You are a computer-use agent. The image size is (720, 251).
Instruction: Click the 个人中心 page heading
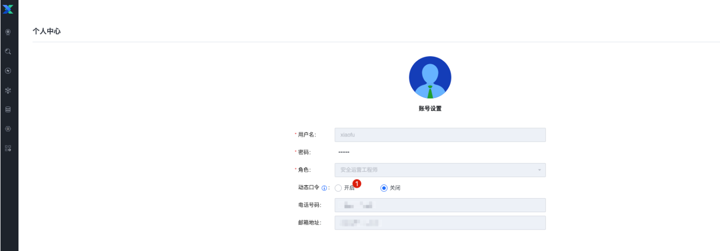coord(47,31)
